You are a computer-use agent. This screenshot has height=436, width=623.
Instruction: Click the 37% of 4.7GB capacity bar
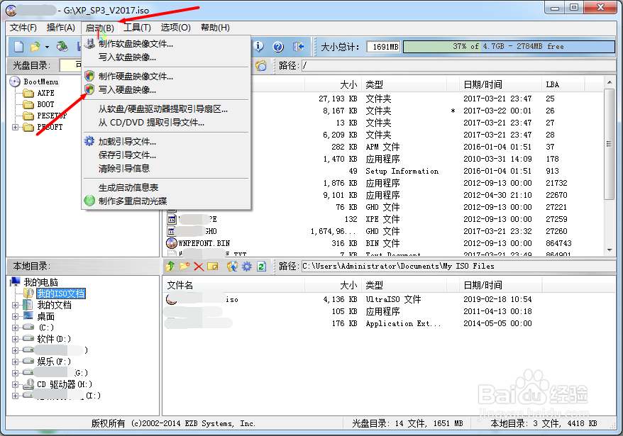tap(509, 47)
